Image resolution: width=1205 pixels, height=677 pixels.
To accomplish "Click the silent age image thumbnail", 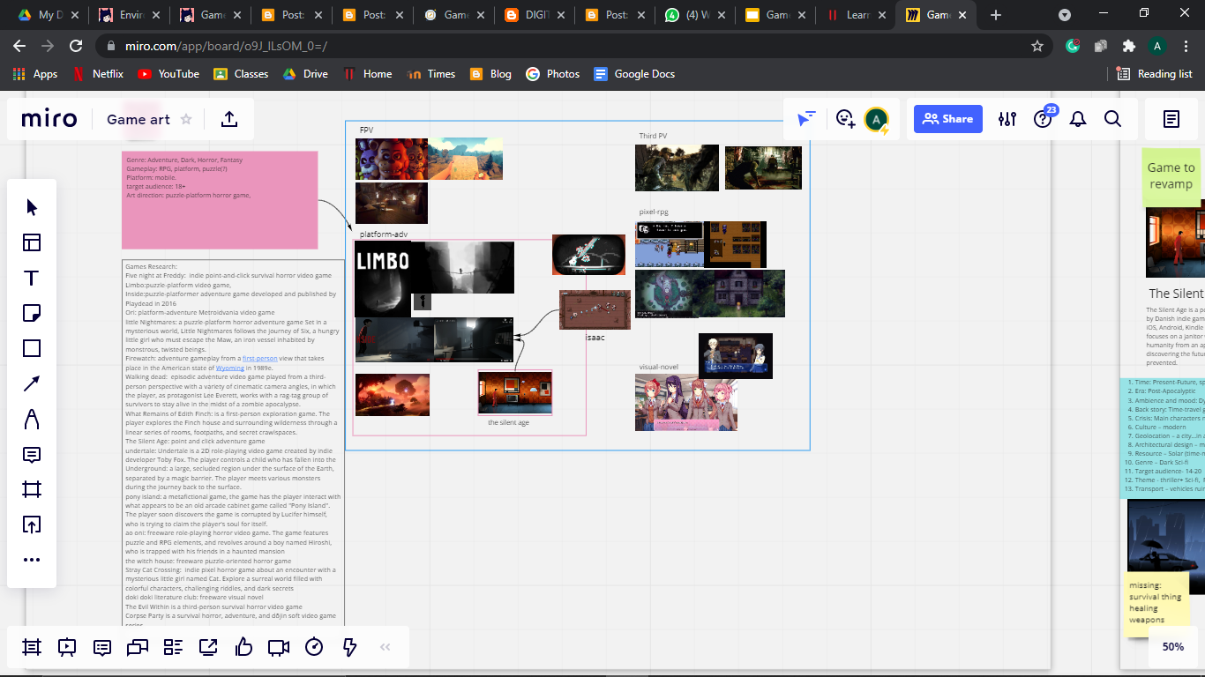I will pyautogui.click(x=515, y=392).
